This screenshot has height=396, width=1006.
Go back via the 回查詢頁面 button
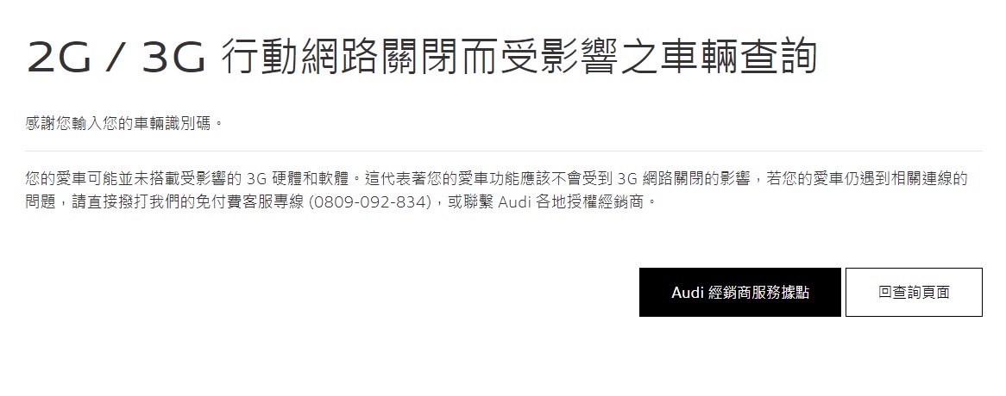click(914, 293)
